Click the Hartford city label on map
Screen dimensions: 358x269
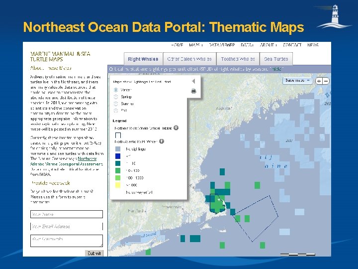[136, 211]
